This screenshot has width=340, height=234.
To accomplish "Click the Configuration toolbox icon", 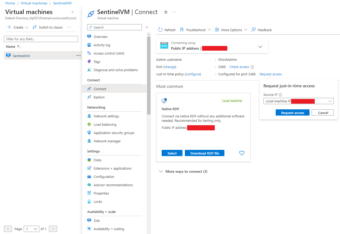I will [x=89, y=177].
